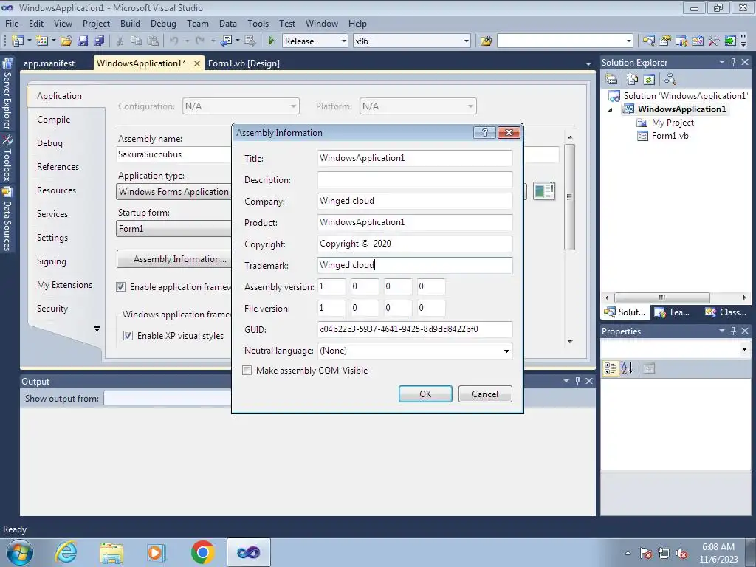This screenshot has height=567, width=756.
Task: Click the Windows Start button
Action: point(19,552)
